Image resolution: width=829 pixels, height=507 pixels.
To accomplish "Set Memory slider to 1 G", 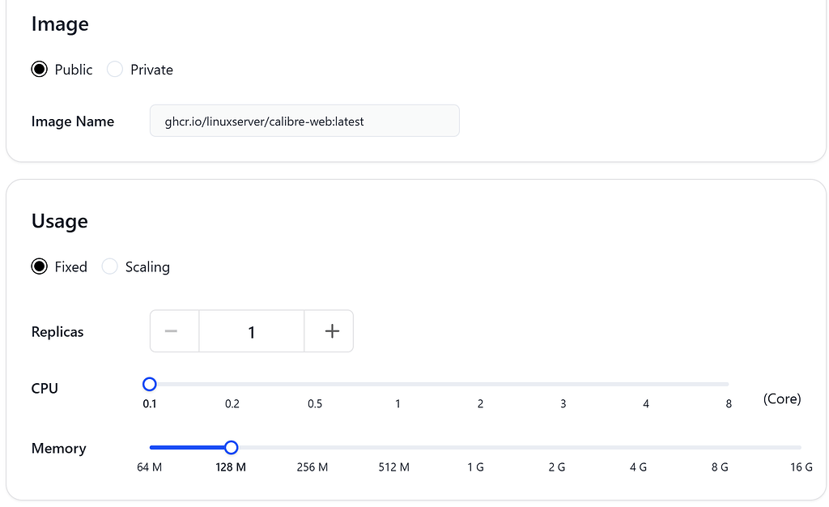I will 475,448.
